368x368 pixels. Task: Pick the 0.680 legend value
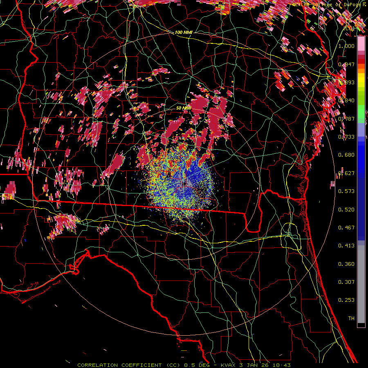(x=346, y=155)
